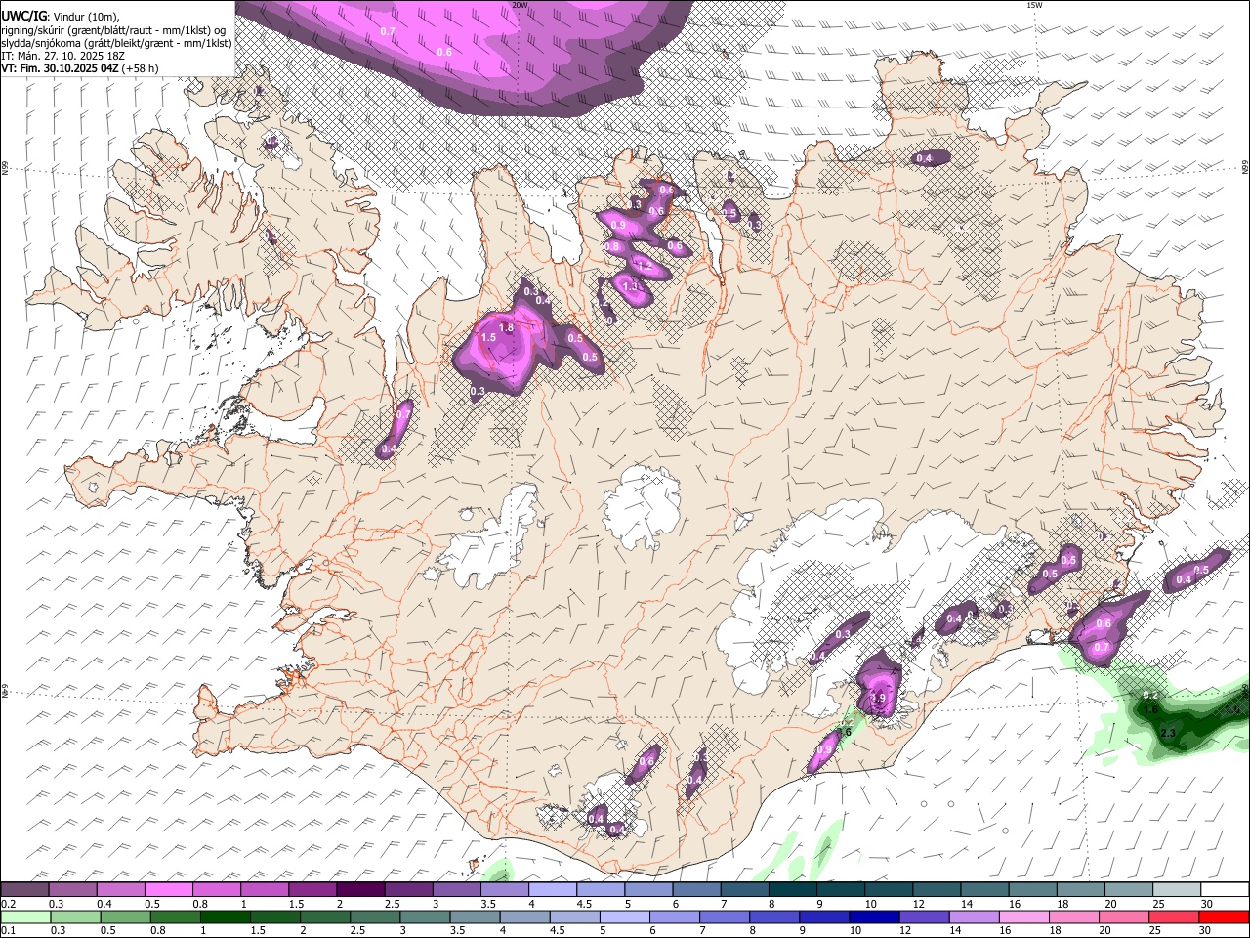Image resolution: width=1250 pixels, height=938 pixels.
Task: Click the snow legend swatch labeled 12
Action: click(936, 890)
